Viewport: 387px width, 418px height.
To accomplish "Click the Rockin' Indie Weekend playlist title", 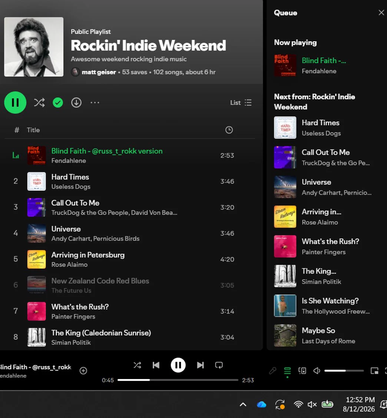I will (x=148, y=45).
